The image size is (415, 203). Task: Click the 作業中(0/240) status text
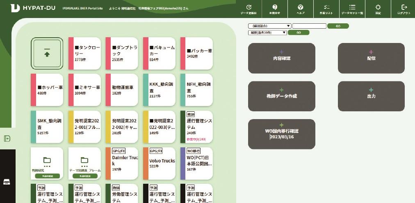pos(196,139)
